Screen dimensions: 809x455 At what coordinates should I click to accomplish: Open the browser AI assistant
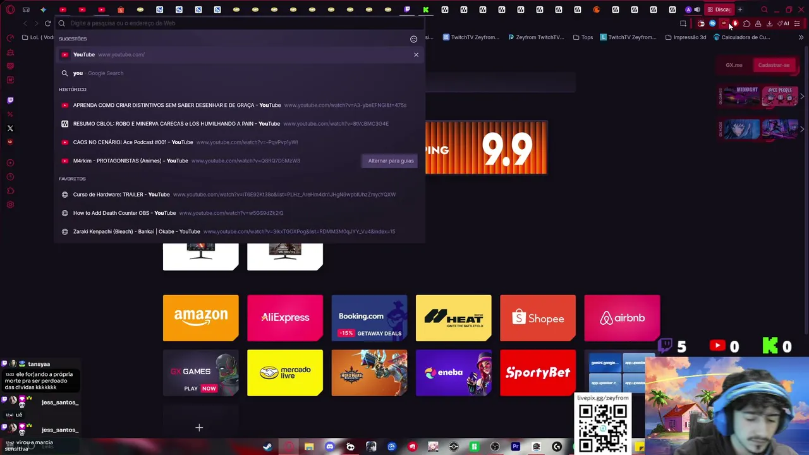pos(784,23)
